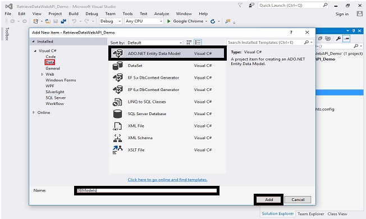Select the Data category in tree

(50, 62)
